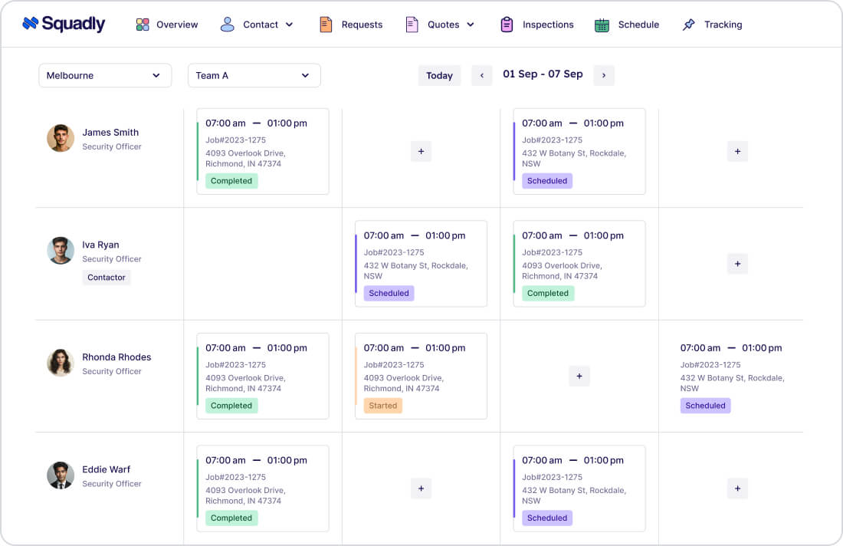The image size is (843, 546).
Task: Click the Today button
Action: coord(439,75)
